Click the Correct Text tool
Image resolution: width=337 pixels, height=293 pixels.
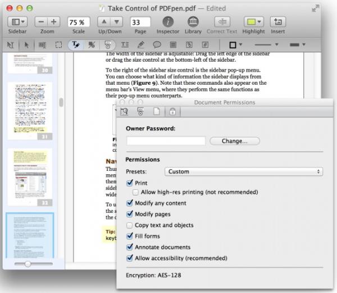click(222, 22)
